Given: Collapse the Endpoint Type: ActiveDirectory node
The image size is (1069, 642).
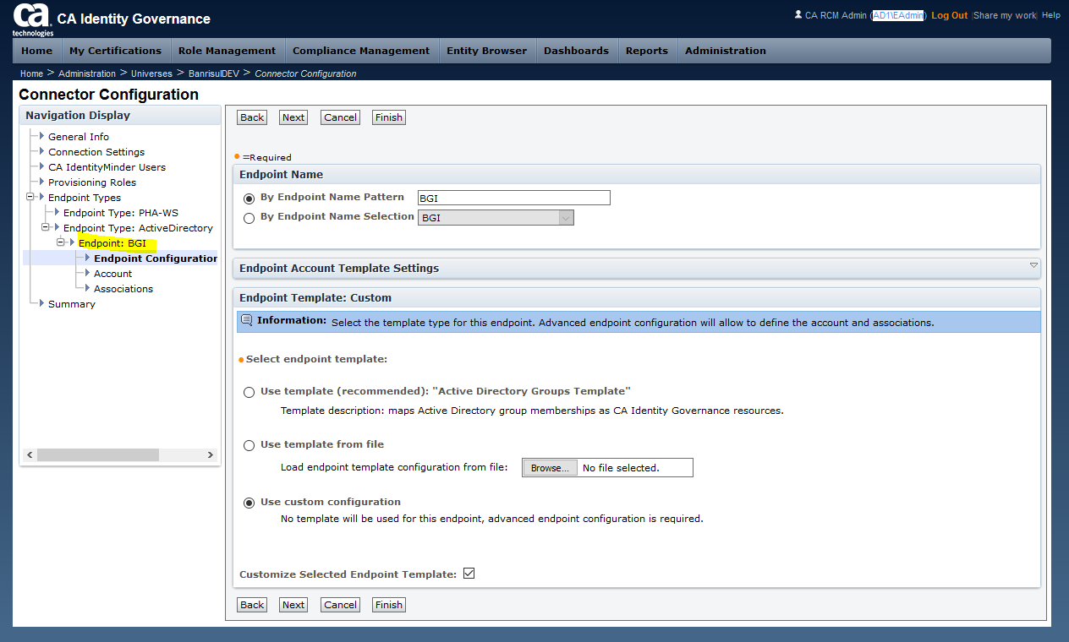Looking at the screenshot, I should pos(45,227).
